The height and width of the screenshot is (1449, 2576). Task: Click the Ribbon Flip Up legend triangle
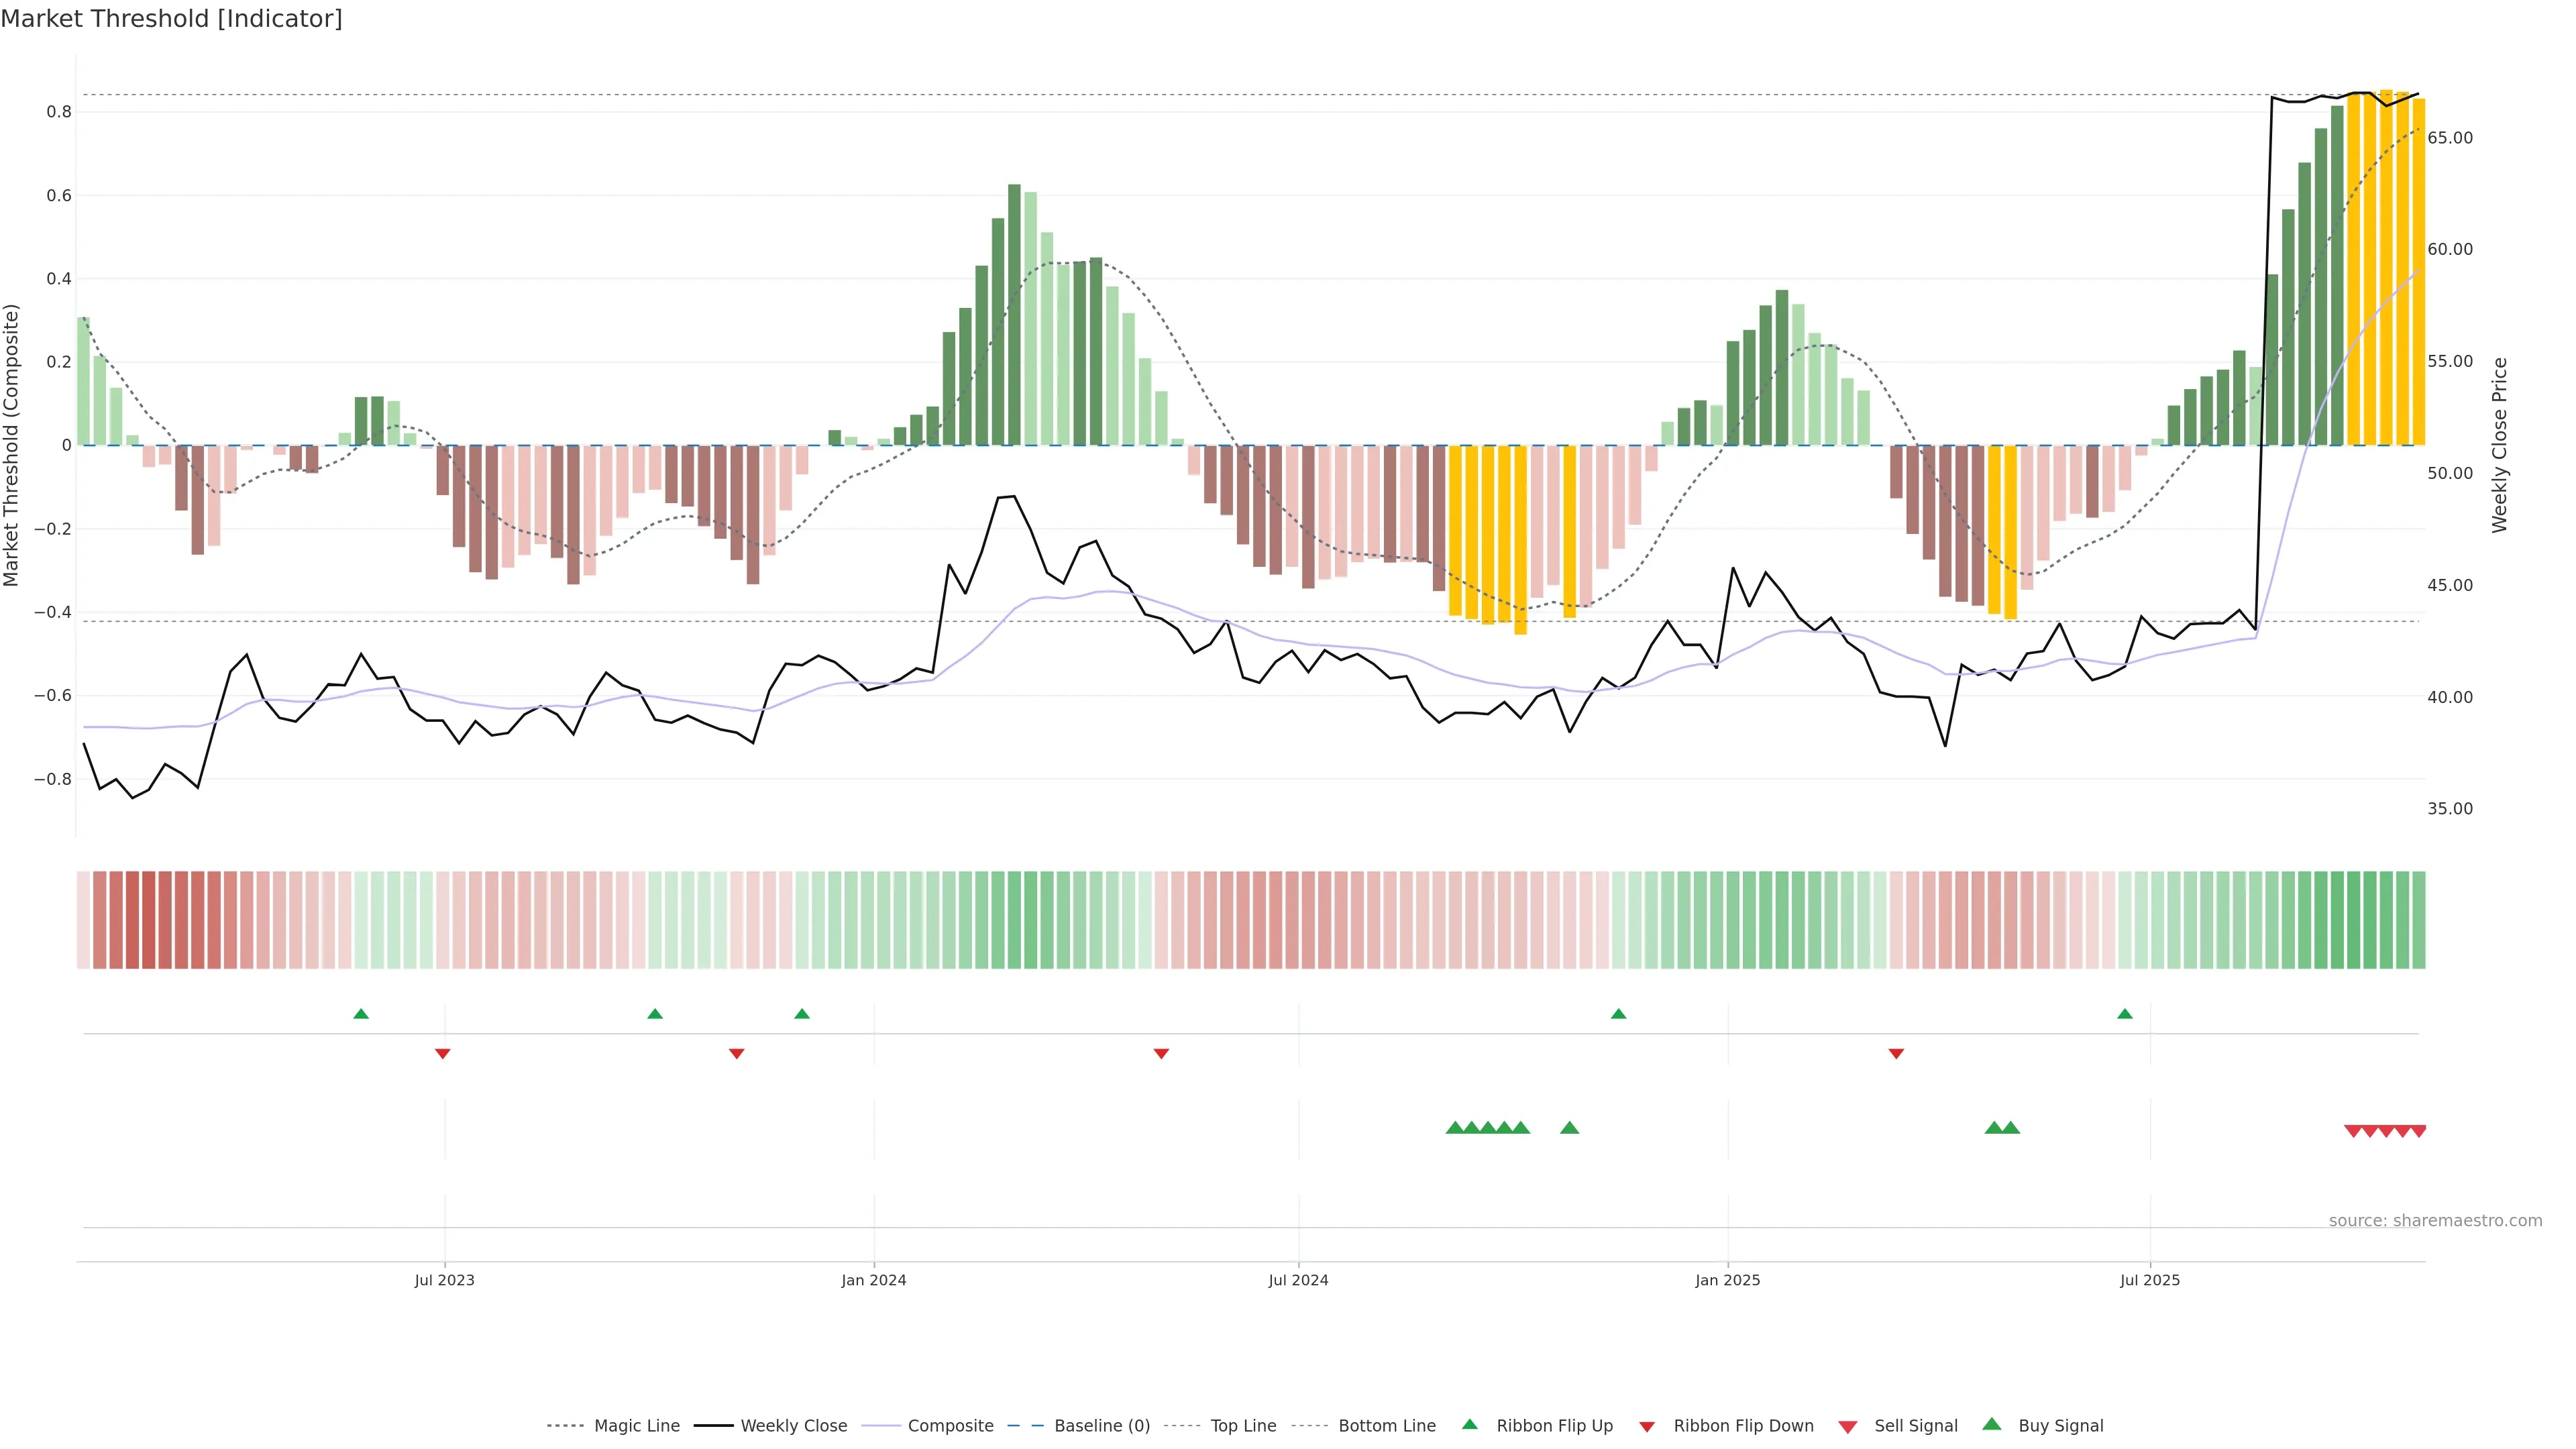click(x=1469, y=1424)
